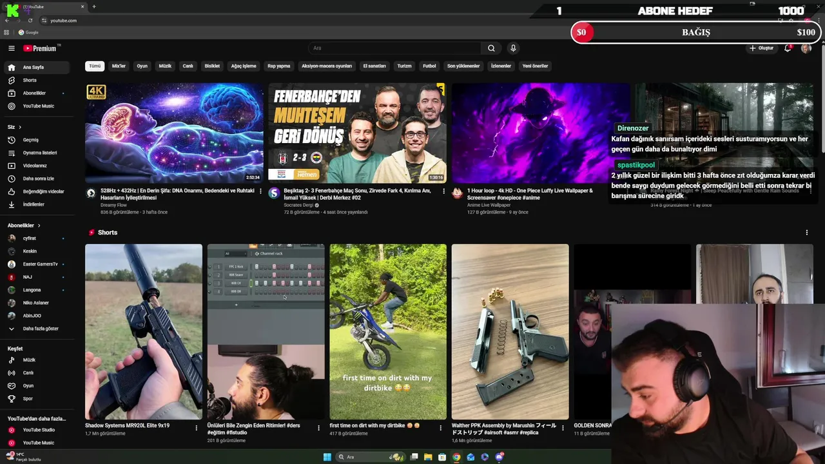Expand the Abonelikler section header

pyautogui.click(x=24, y=226)
